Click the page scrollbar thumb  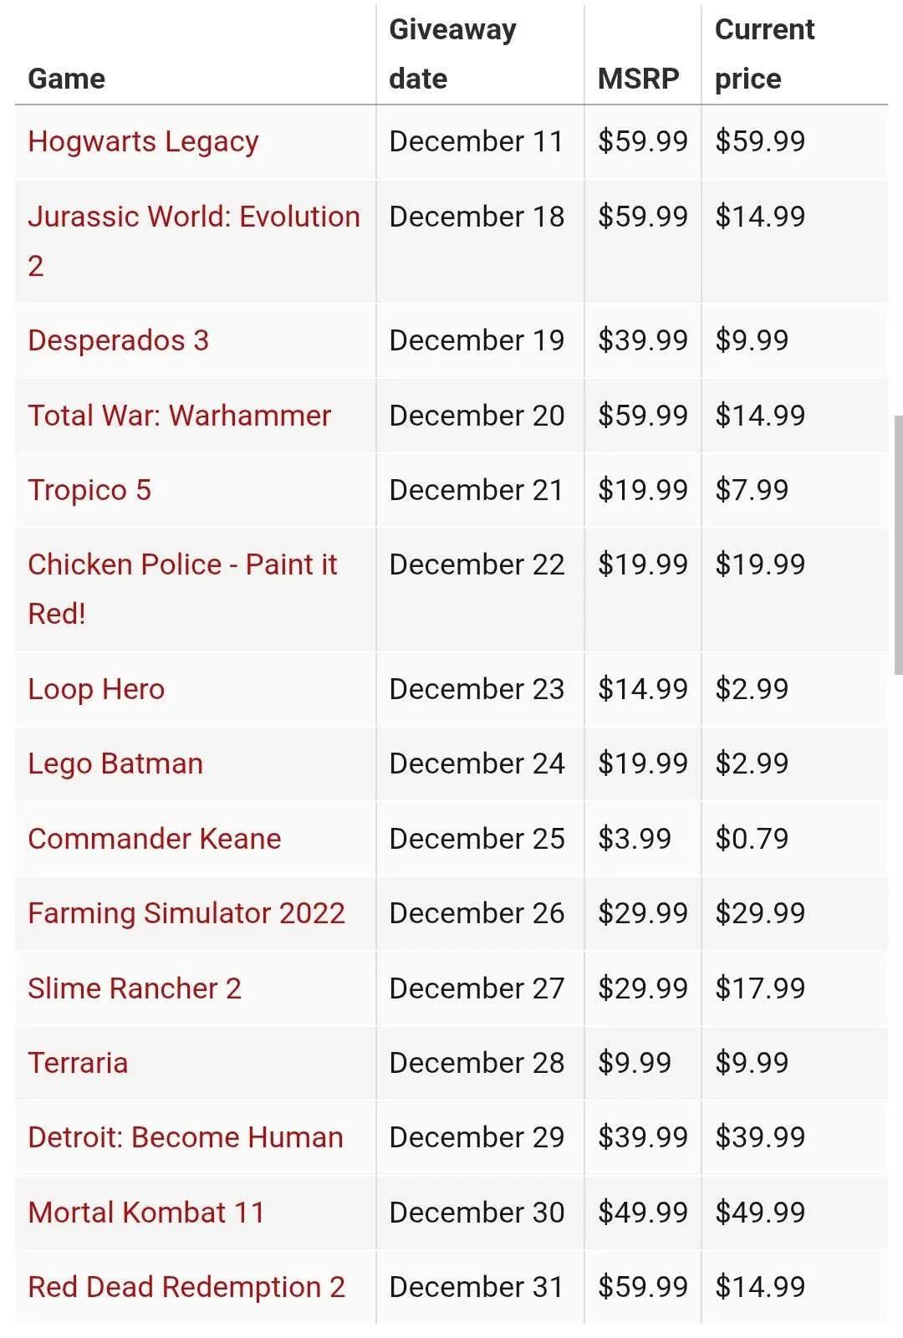pyautogui.click(x=898, y=544)
